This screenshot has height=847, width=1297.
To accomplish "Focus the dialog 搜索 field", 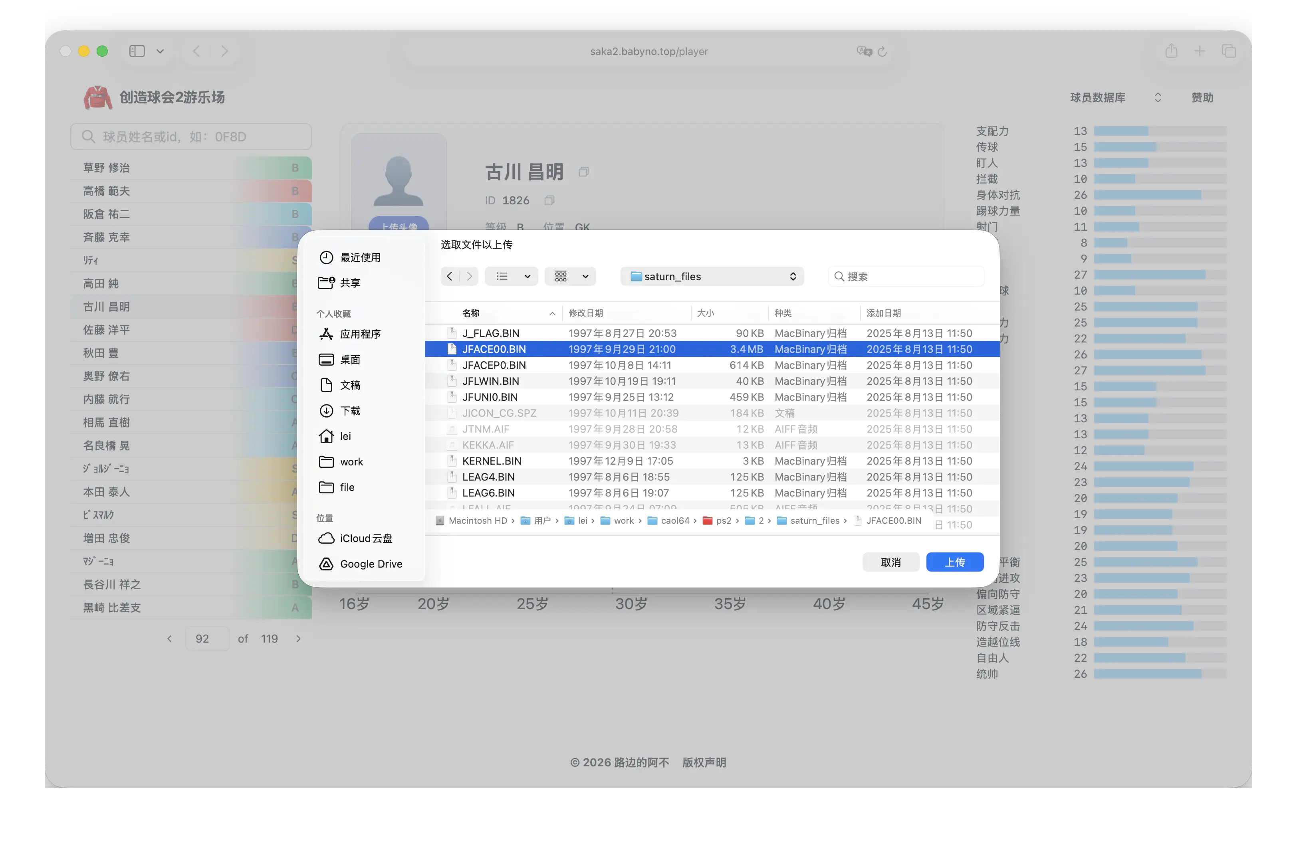I will point(906,276).
